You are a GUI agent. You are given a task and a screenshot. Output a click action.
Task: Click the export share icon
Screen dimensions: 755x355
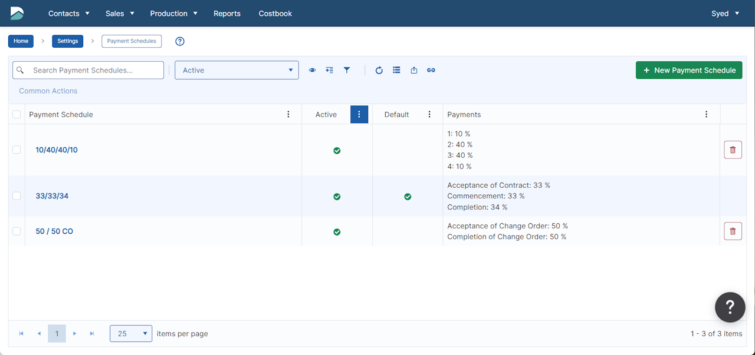(x=414, y=70)
